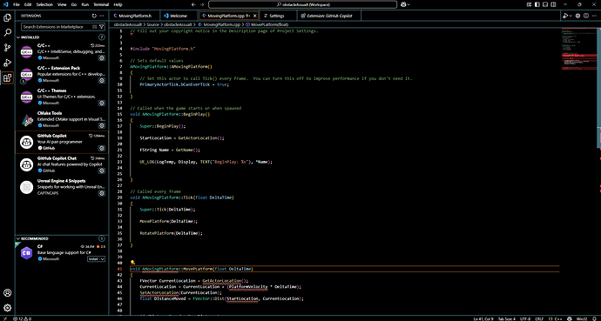This screenshot has height=321, width=601.
Task: Click the manage gear for GitHub Copilot Chat
Action: point(102,171)
